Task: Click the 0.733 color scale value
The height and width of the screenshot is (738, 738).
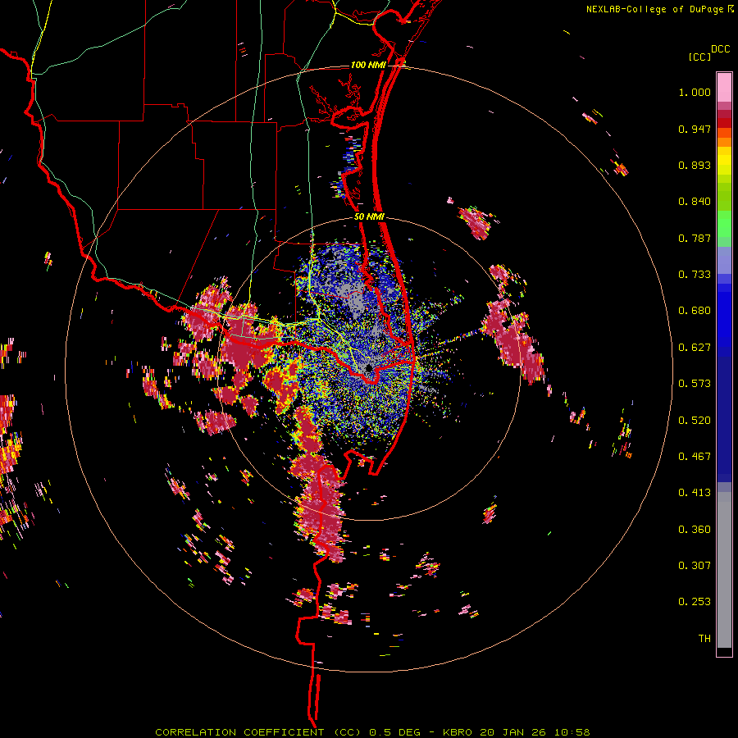Action: click(x=695, y=275)
